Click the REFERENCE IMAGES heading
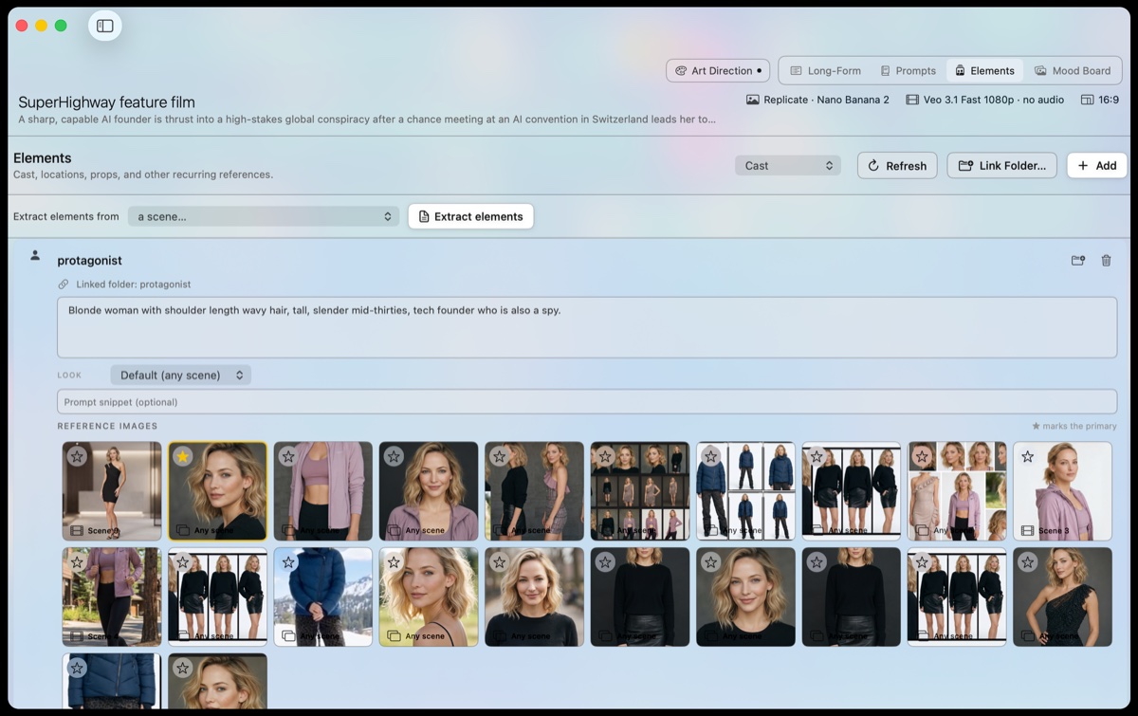Screen dimensions: 1138x716 tap(107, 426)
